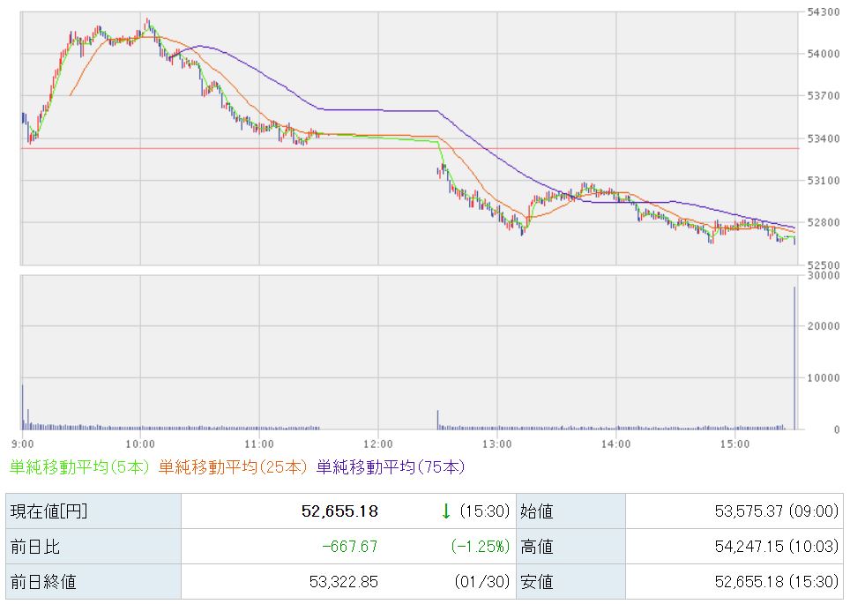This screenshot has width=850, height=604.
Task: Click the 前日終値 value 53,322.85
Action: (342, 582)
